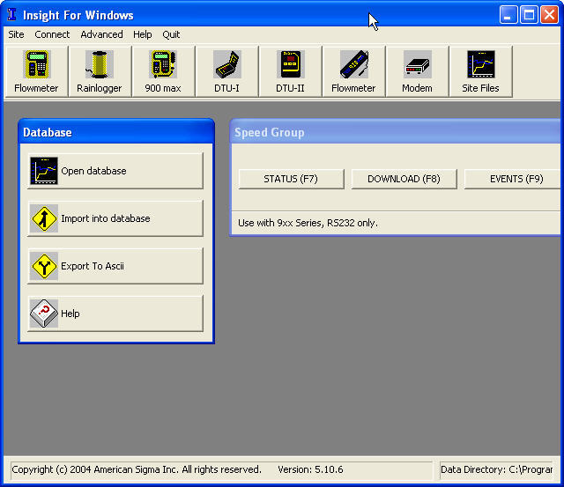Click the Open database button
Viewport: 564px width, 487px height.
[x=115, y=171]
